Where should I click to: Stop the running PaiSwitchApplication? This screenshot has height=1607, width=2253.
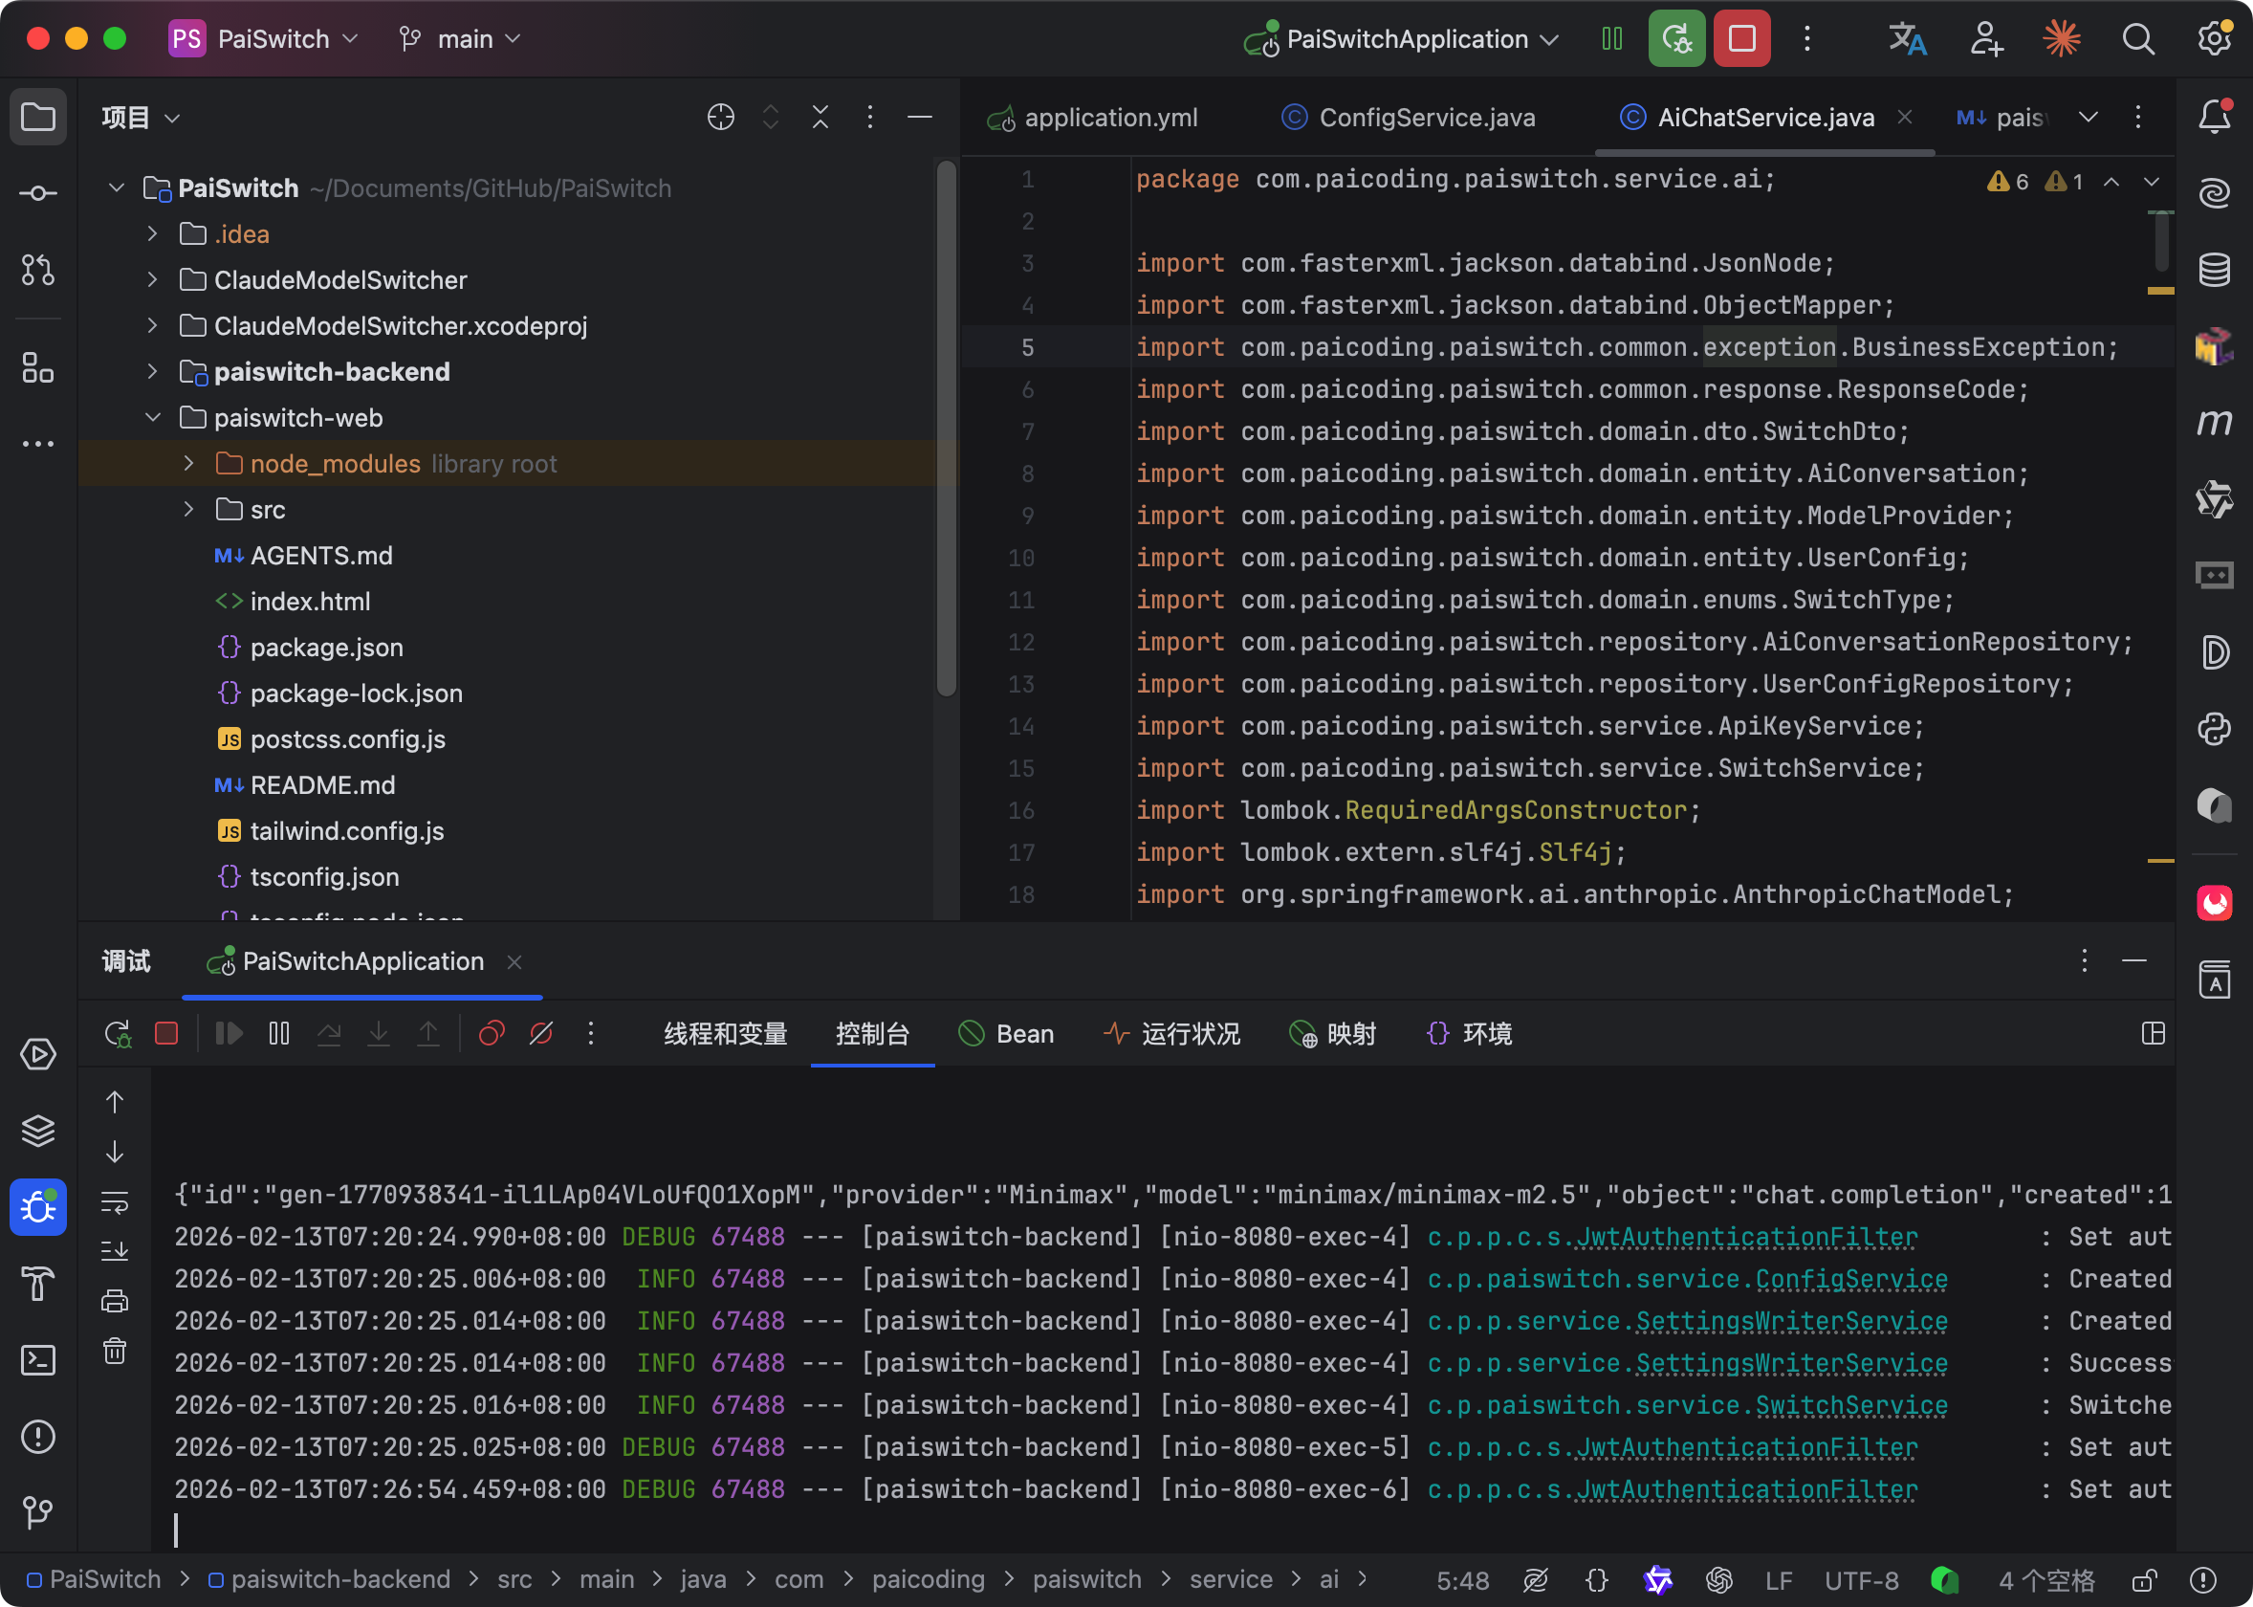tap(1741, 39)
